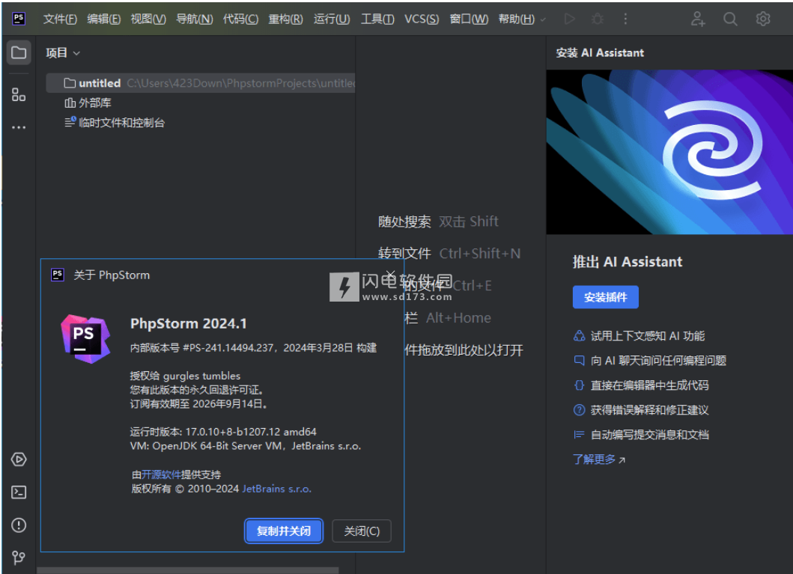Open the 帮助(H) menu
This screenshot has width=793, height=574.
point(517,19)
